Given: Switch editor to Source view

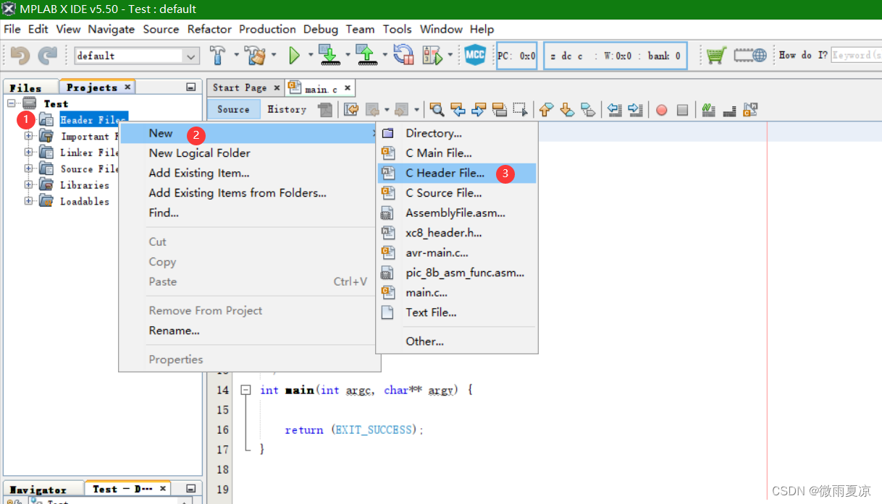Looking at the screenshot, I should pos(233,109).
